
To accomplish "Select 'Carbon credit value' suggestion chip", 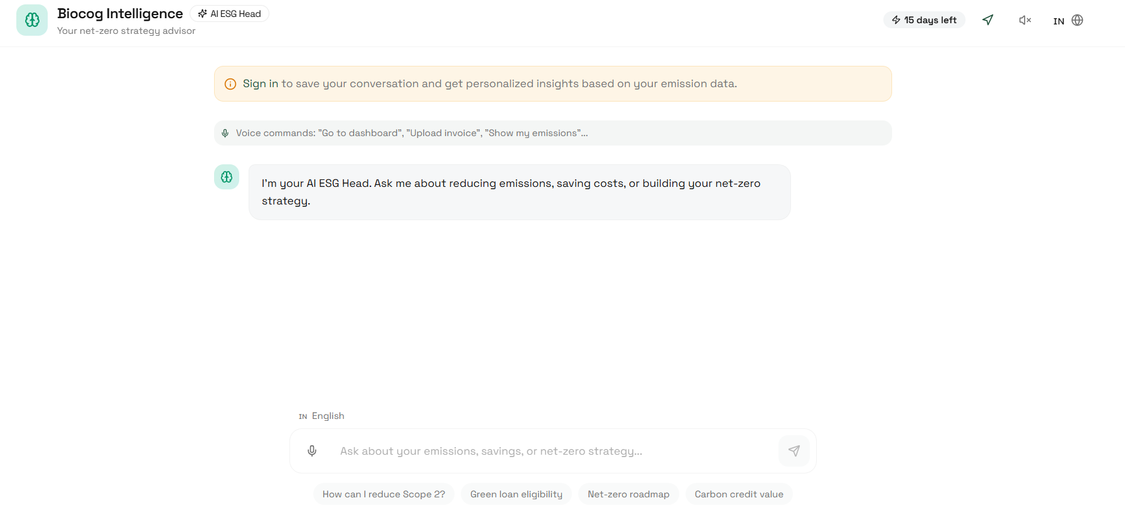I will point(739,494).
